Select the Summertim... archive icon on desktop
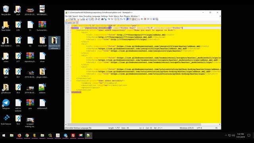Image resolution: width=254 pixels, height=143 pixels. (42, 26)
